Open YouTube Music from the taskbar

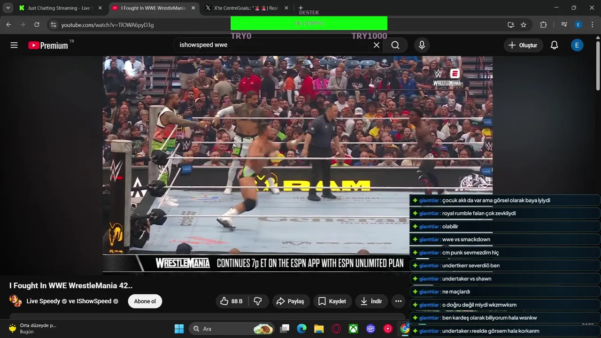click(x=388, y=329)
